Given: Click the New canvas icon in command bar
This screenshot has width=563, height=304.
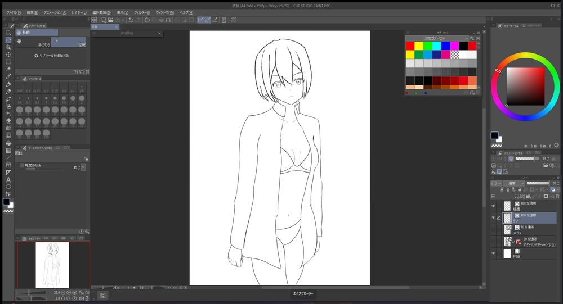Looking at the screenshot, I should [x=104, y=20].
